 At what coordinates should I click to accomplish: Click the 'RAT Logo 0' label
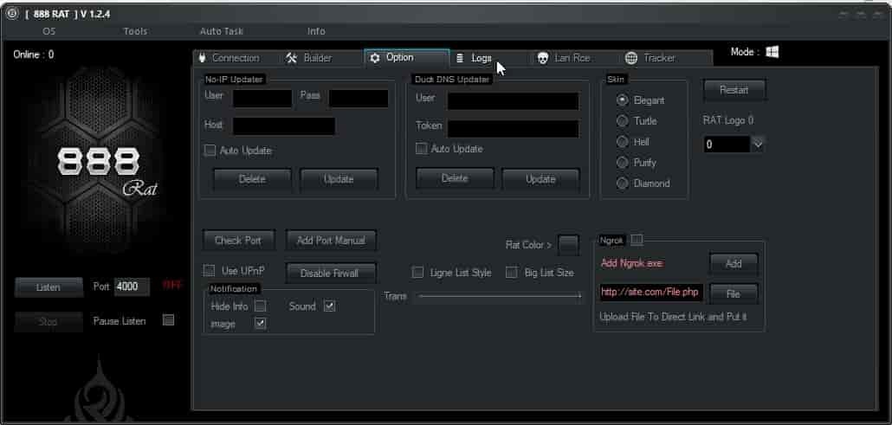pyautogui.click(x=728, y=120)
